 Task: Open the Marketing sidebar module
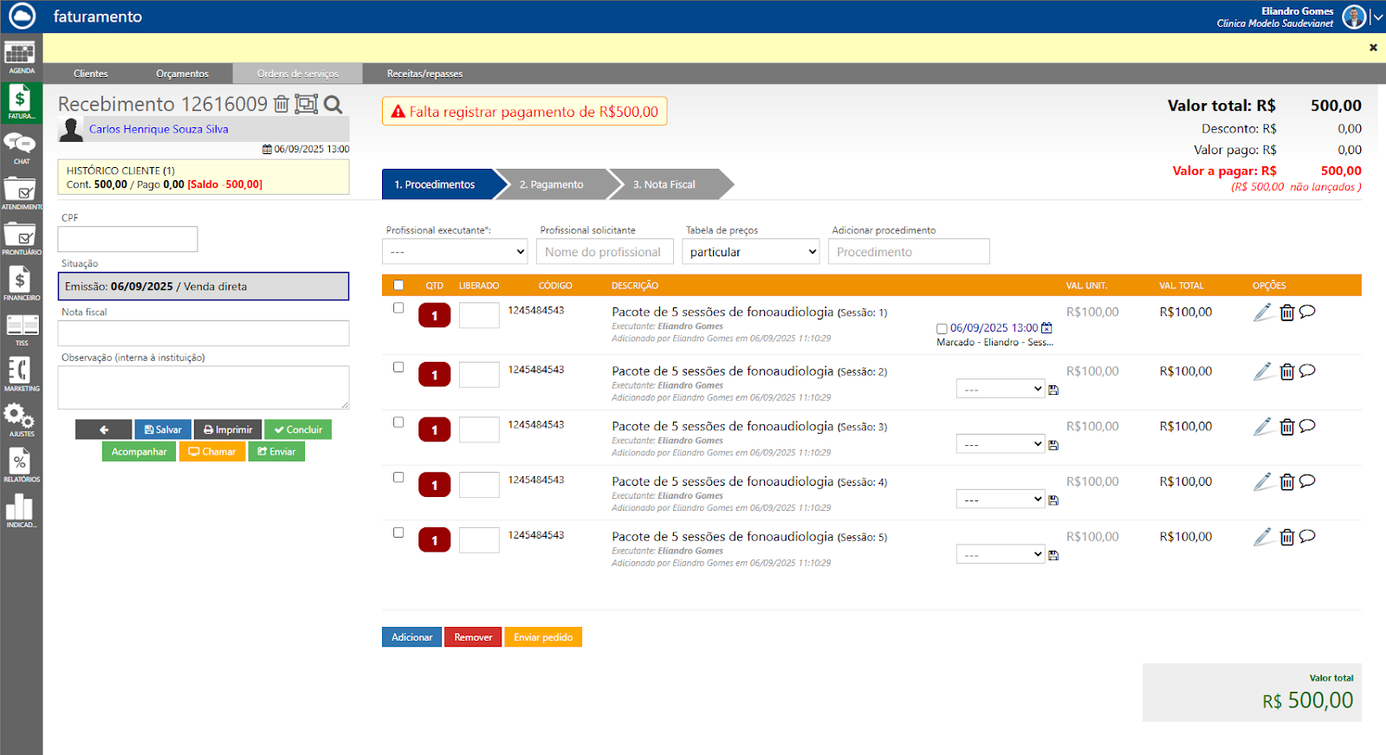pos(21,375)
